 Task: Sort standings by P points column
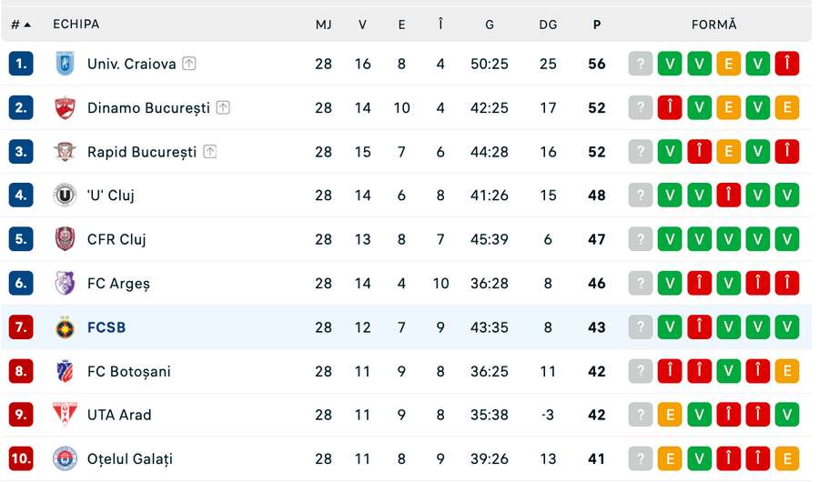597,25
